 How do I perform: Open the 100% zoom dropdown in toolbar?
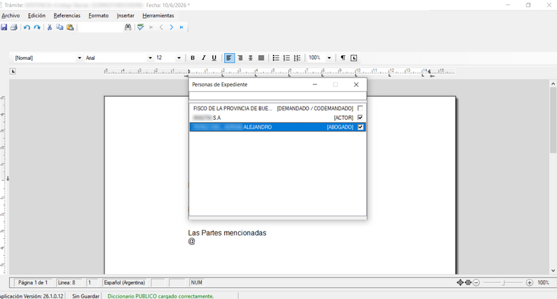329,58
